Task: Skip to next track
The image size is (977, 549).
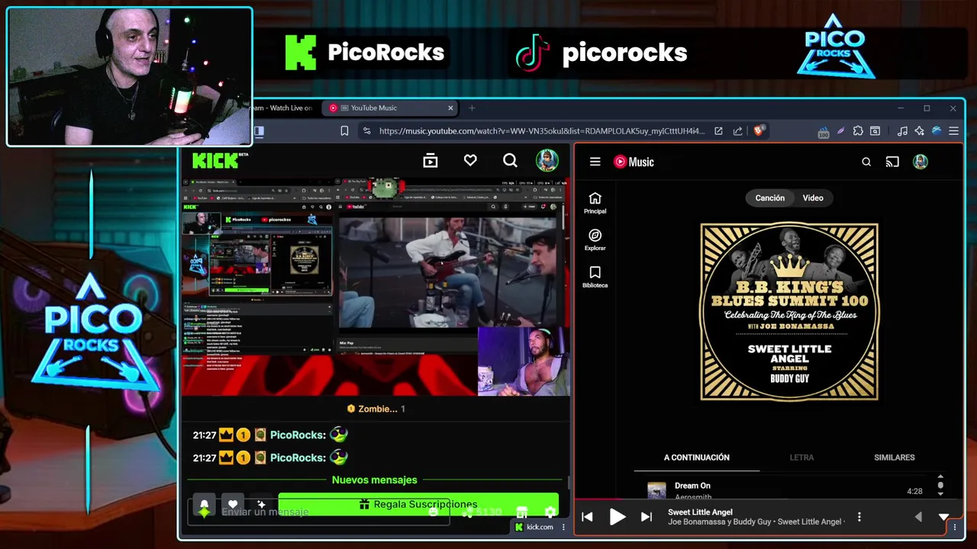Action: tap(646, 517)
